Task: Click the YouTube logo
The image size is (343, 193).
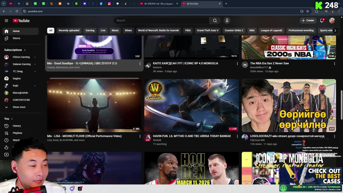Action: click(21, 21)
